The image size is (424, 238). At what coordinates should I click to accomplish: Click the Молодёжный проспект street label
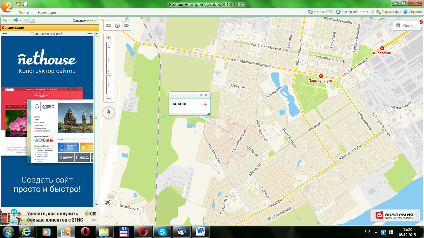(251, 62)
